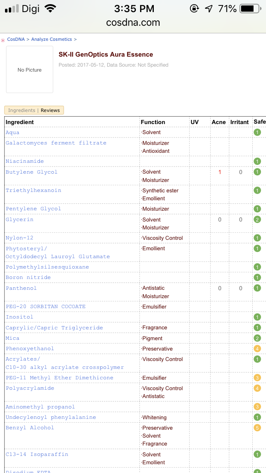This screenshot has width=266, height=473.
Task: Click the Acrylates crosspolymer safety badge
Action: click(x=257, y=359)
